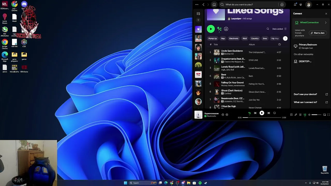Open Steam from the taskbar
The height and width of the screenshot is (186, 331).
(206, 183)
